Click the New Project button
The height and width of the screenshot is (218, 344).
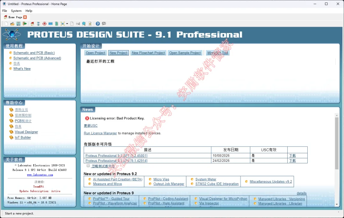118,53
